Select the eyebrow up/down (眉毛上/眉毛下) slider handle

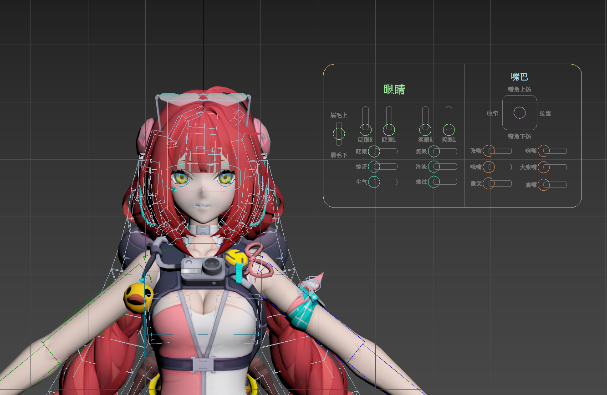(339, 134)
